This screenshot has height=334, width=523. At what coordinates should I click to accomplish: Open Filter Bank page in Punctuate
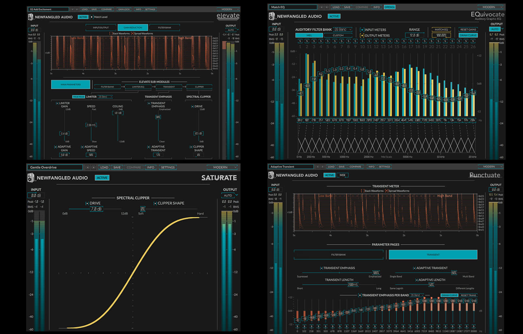tap(338, 255)
